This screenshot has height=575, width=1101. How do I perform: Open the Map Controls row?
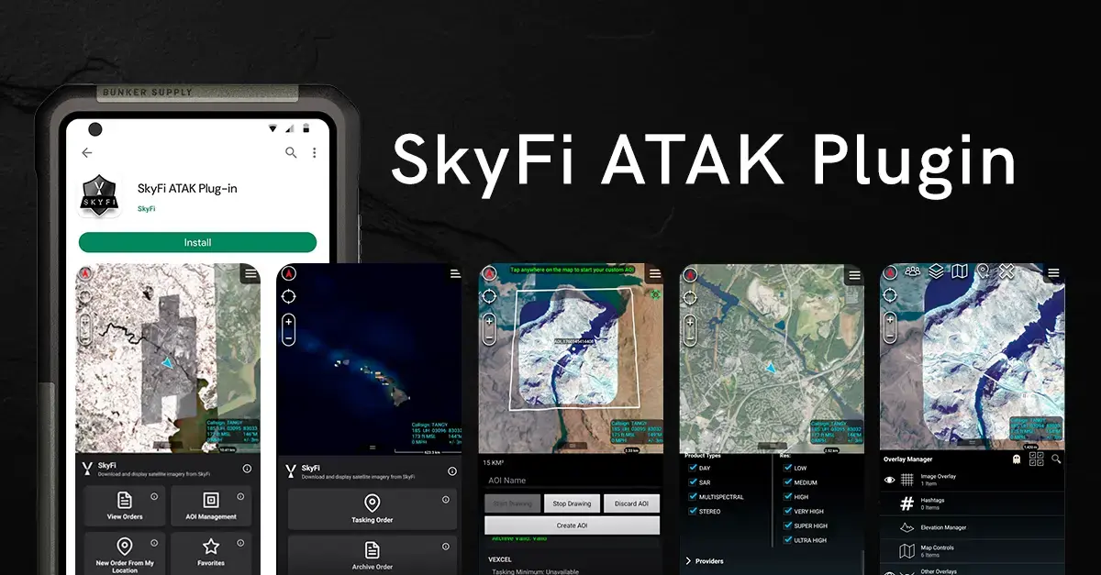pyautogui.click(x=973, y=551)
